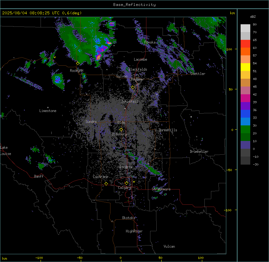Select the km unit label at bottom left
The image size is (269, 262).
(5, 258)
